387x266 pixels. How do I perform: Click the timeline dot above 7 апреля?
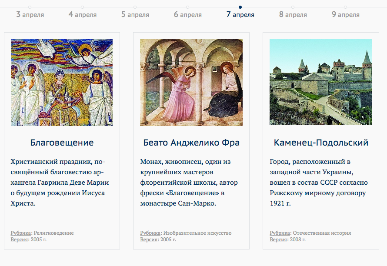click(x=240, y=7)
